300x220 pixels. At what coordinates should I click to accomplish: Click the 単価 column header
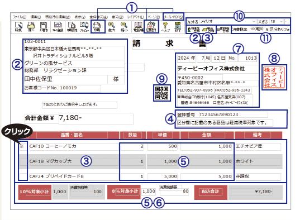[162, 135]
